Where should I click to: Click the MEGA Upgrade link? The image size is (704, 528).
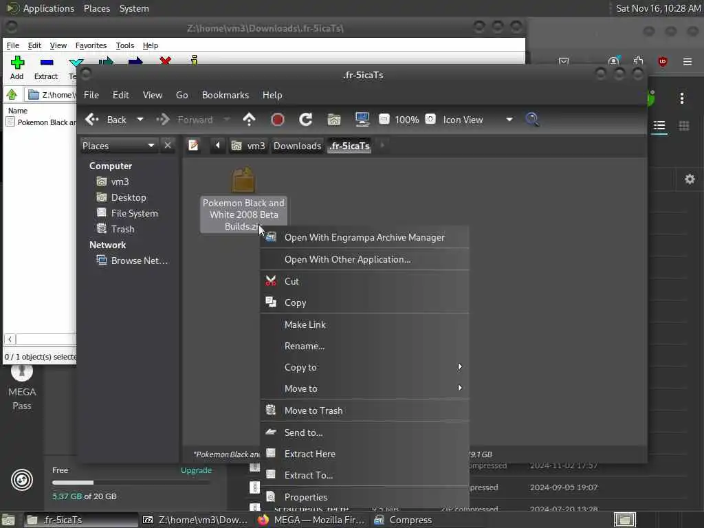point(196,470)
